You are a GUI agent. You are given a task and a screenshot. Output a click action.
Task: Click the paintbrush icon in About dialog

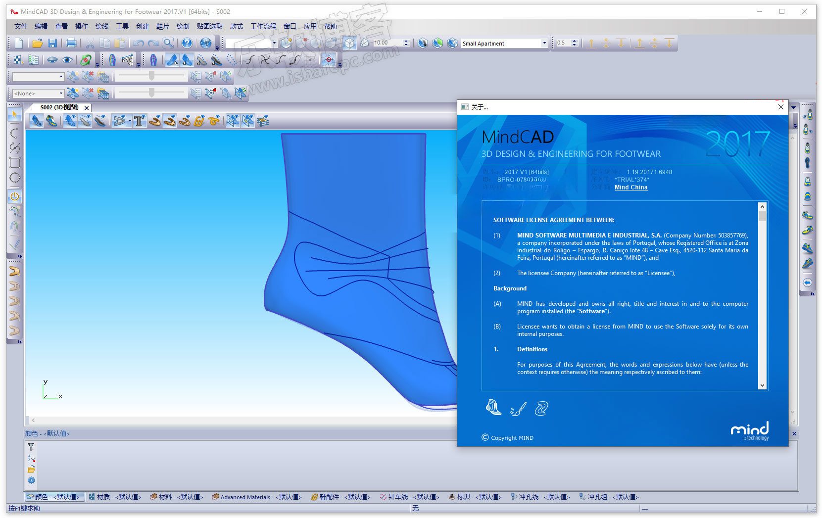point(518,409)
